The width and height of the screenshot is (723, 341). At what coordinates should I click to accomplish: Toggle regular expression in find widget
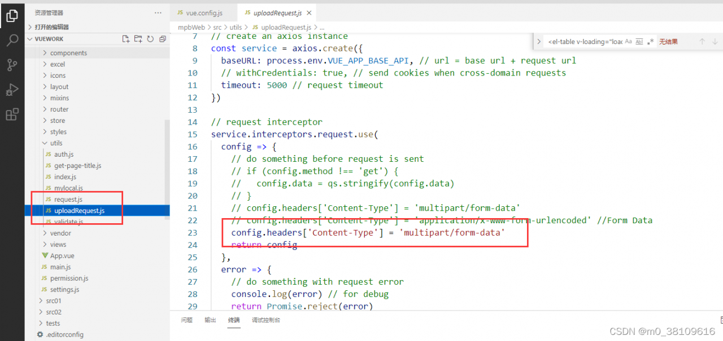650,41
